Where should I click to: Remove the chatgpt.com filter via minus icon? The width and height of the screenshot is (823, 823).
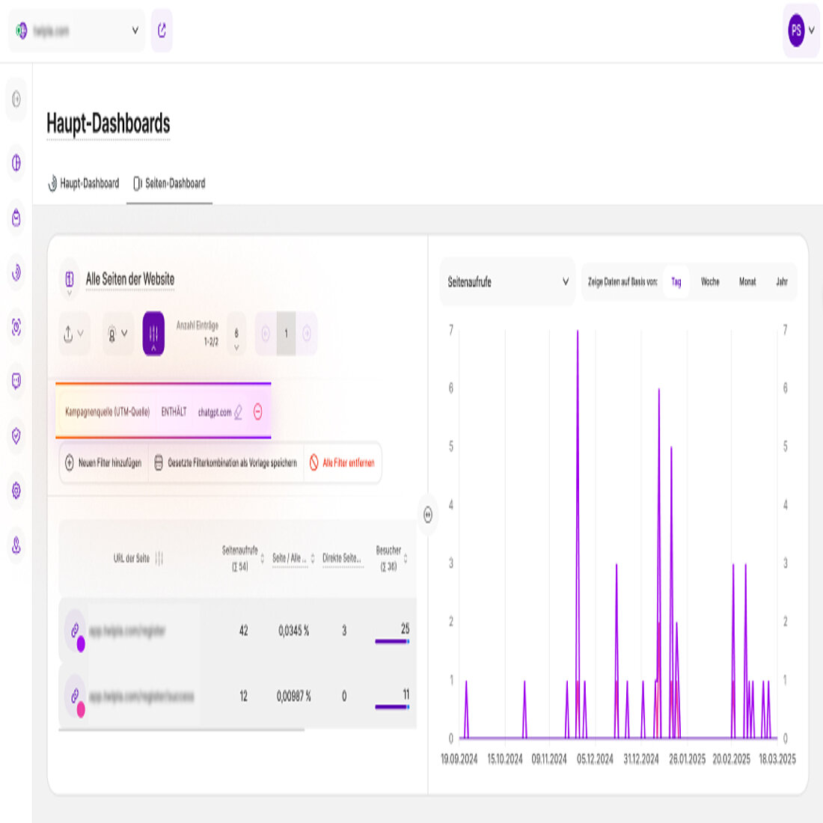click(257, 412)
